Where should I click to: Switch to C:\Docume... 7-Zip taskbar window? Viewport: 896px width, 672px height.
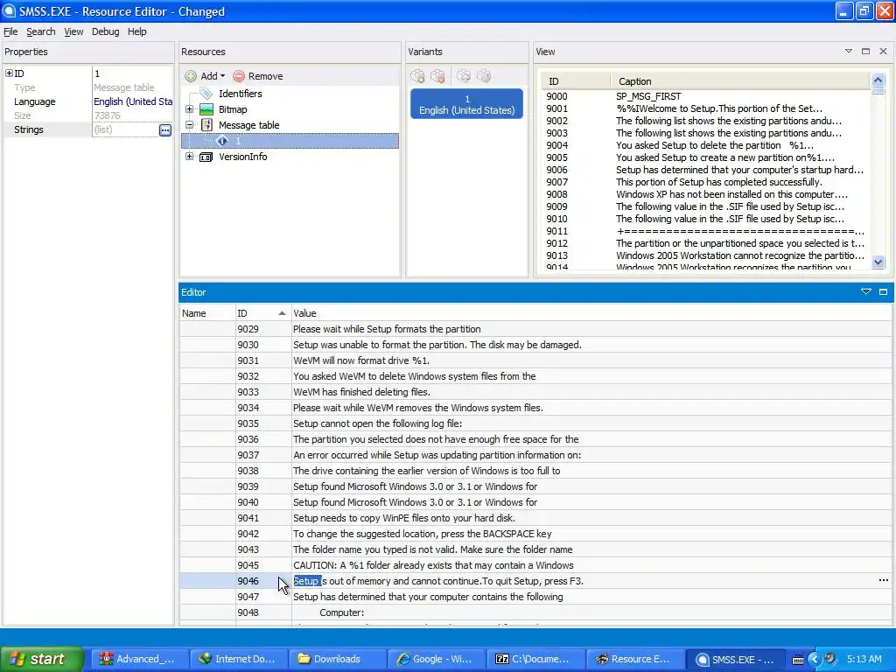click(x=535, y=659)
